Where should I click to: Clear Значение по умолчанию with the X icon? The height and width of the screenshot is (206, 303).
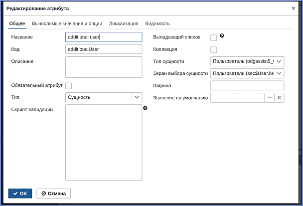click(279, 97)
